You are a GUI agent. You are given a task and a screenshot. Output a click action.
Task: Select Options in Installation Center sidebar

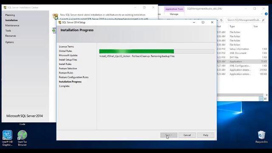tap(9, 42)
